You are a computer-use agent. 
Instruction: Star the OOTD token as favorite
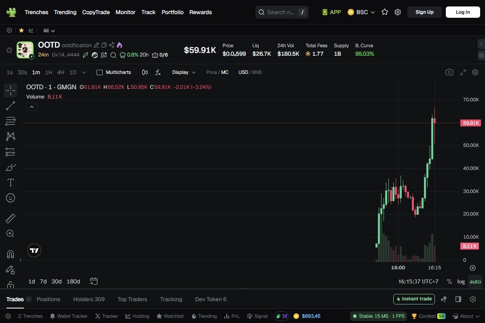[9, 50]
